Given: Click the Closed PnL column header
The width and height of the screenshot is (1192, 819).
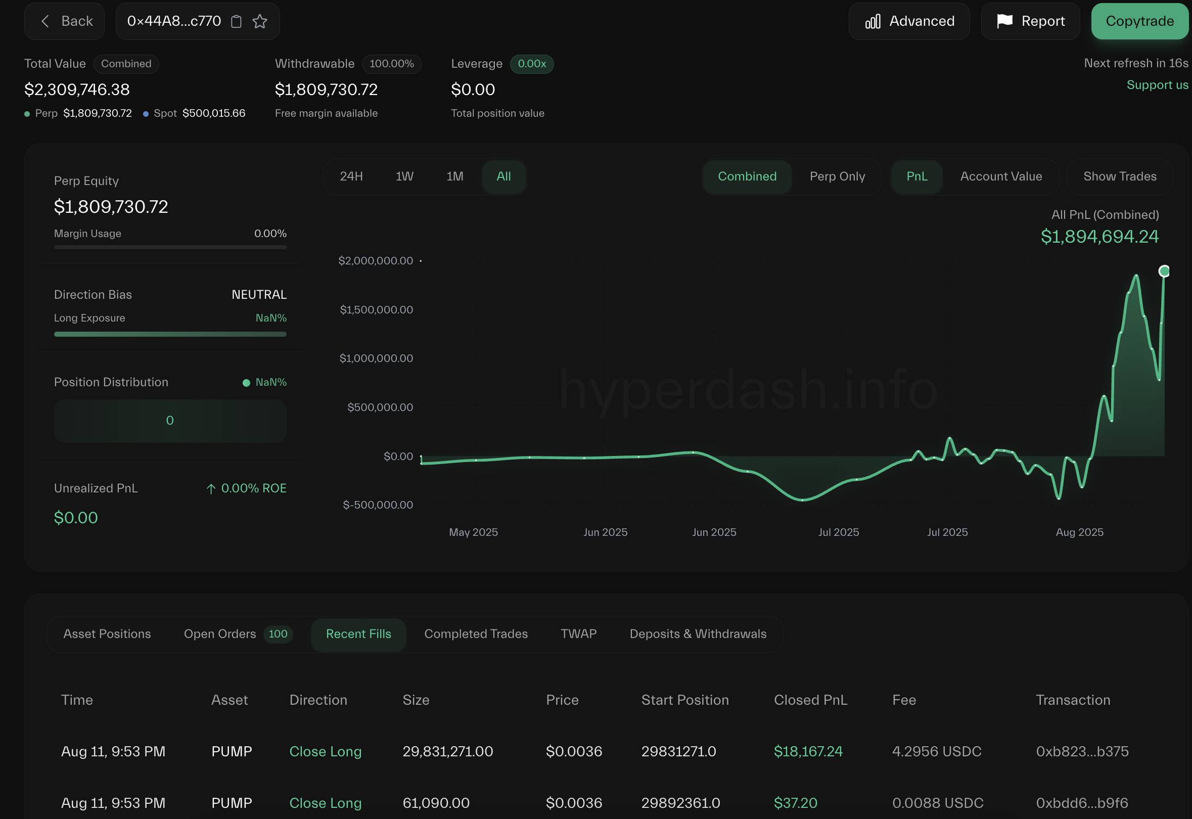Looking at the screenshot, I should click(x=810, y=700).
